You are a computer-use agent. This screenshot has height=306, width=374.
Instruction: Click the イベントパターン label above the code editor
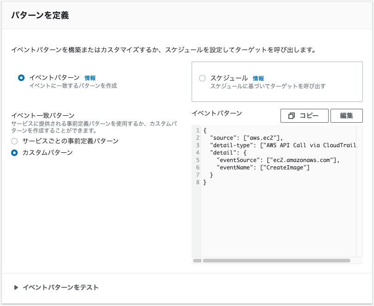pyautogui.click(x=217, y=113)
